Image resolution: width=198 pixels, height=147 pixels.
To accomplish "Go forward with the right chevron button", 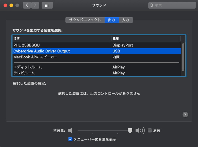I will click(x=35, y=5).
